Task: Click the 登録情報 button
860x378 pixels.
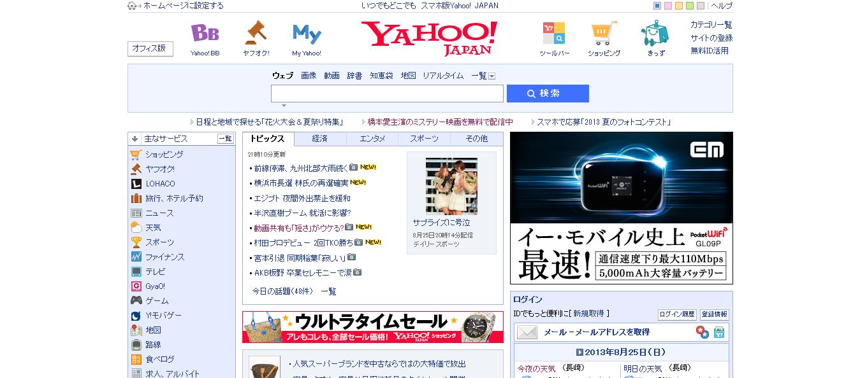Action: click(715, 314)
